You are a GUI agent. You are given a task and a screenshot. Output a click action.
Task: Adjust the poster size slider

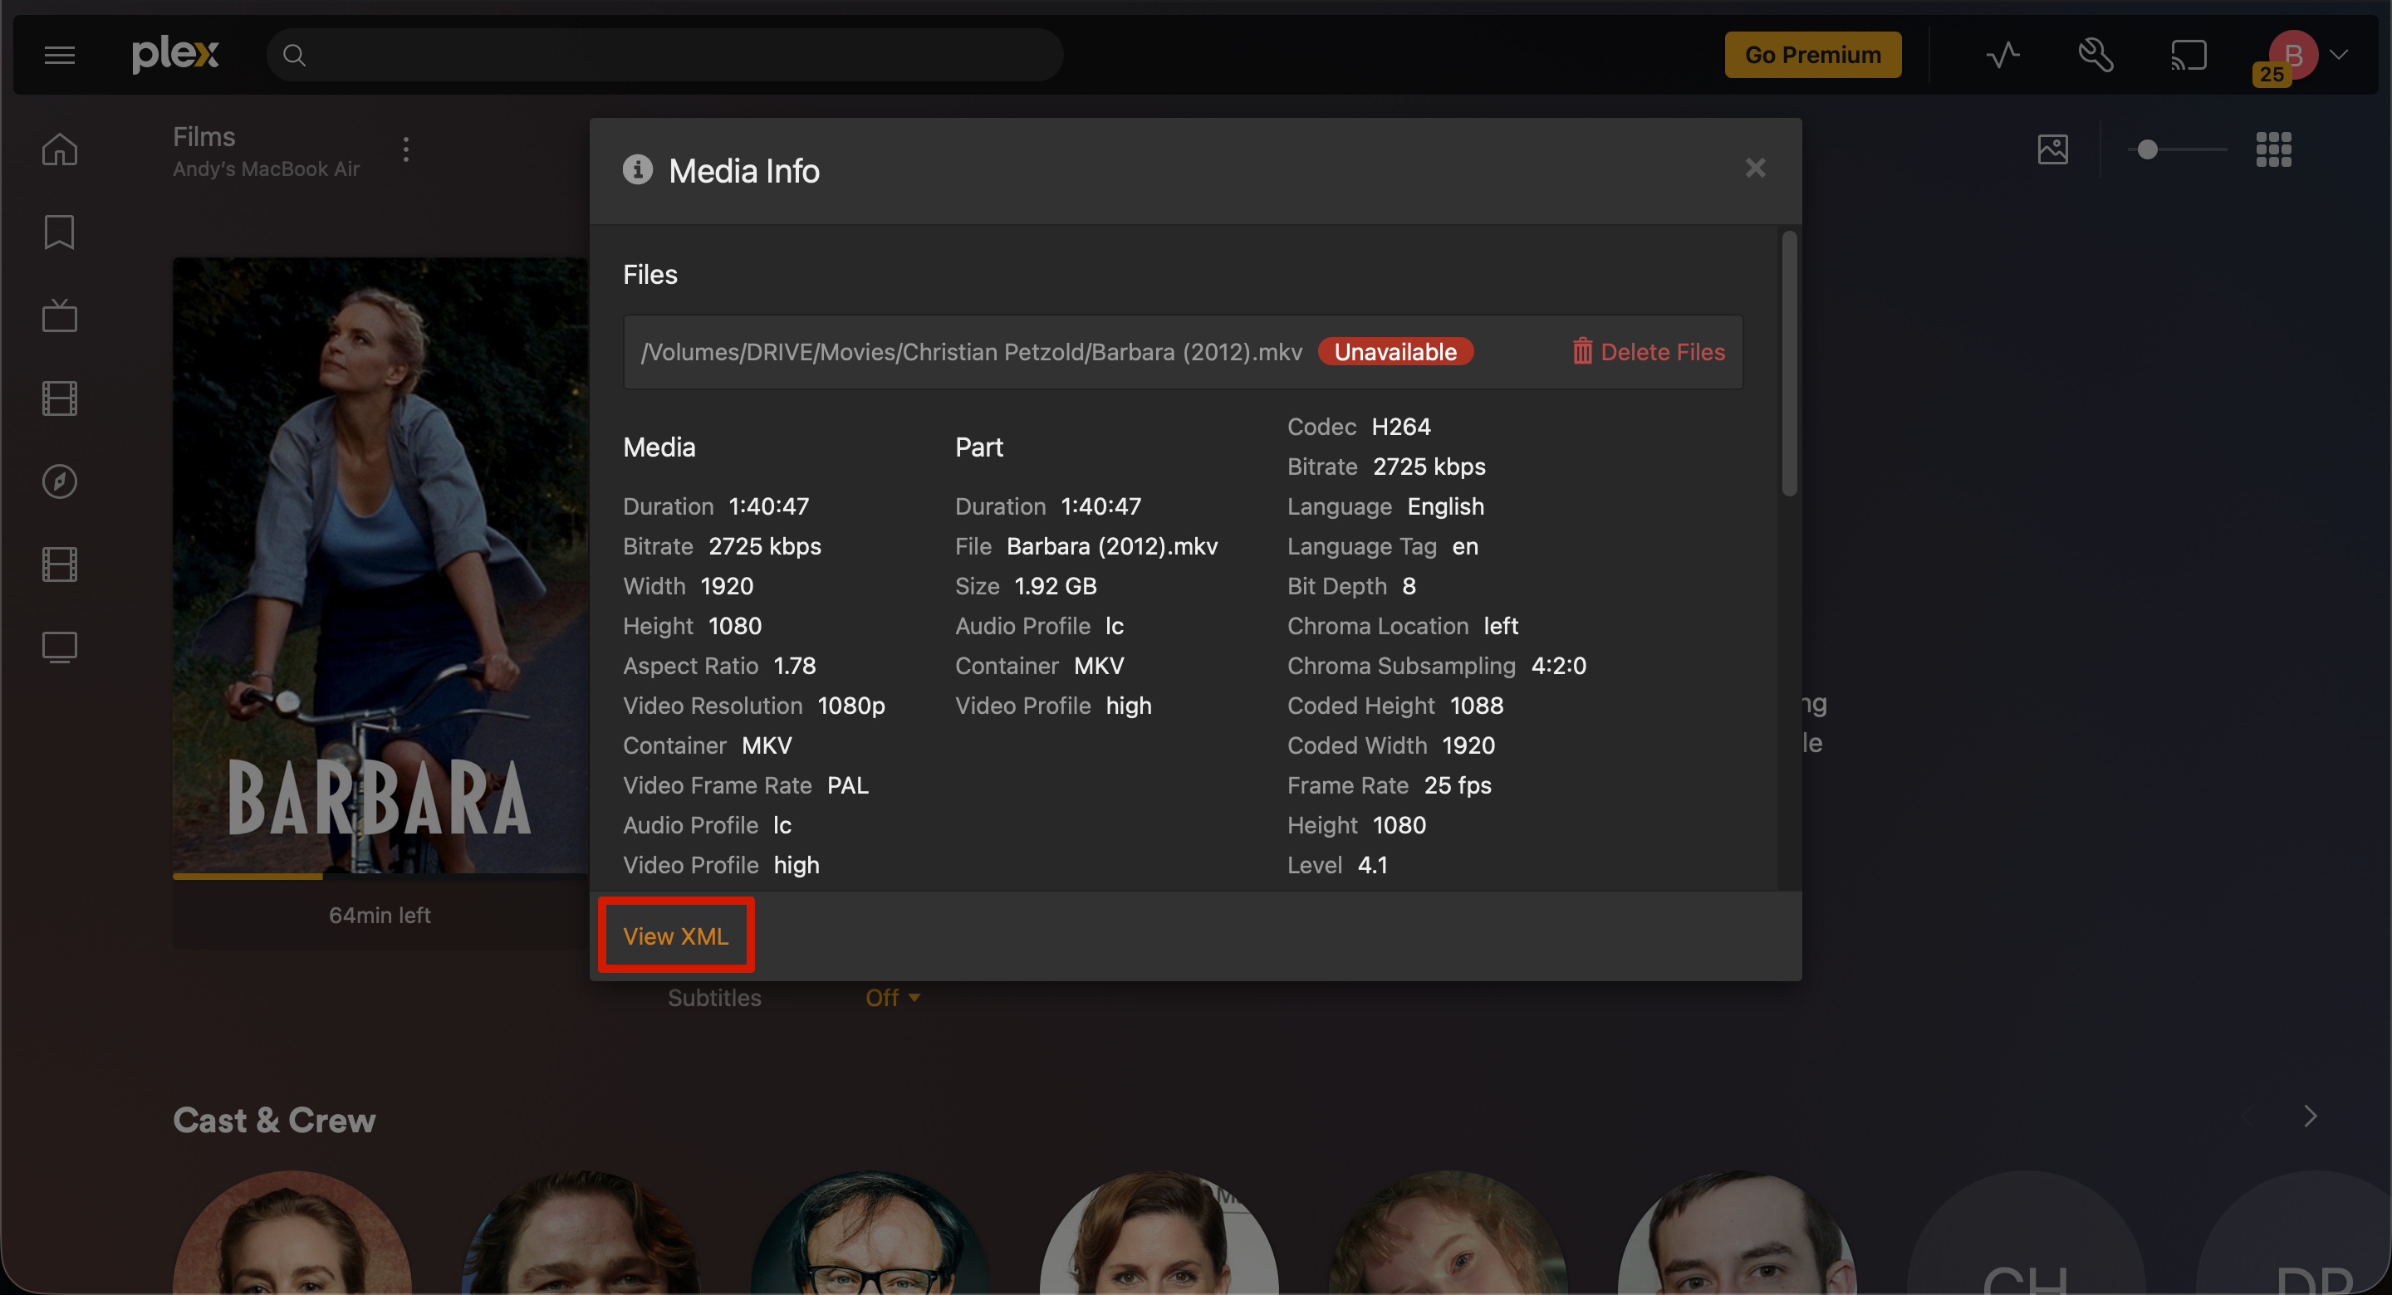[2179, 149]
